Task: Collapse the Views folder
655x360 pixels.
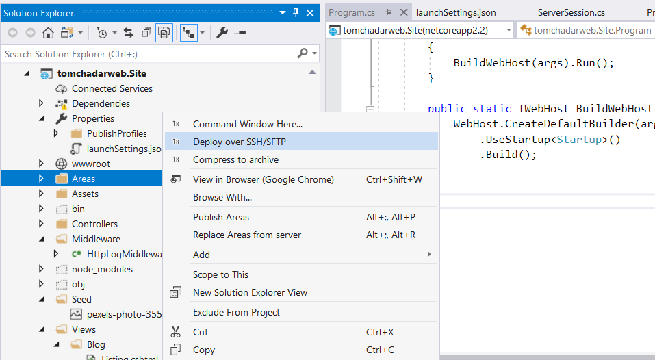Action: coord(42,329)
